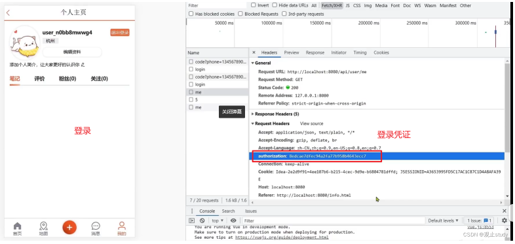
Task: Click the View source link
Action: tap(311, 124)
